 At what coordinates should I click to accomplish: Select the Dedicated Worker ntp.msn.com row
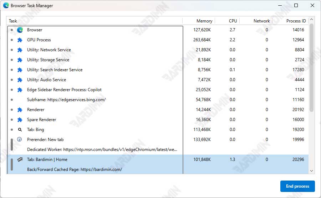coord(158,150)
